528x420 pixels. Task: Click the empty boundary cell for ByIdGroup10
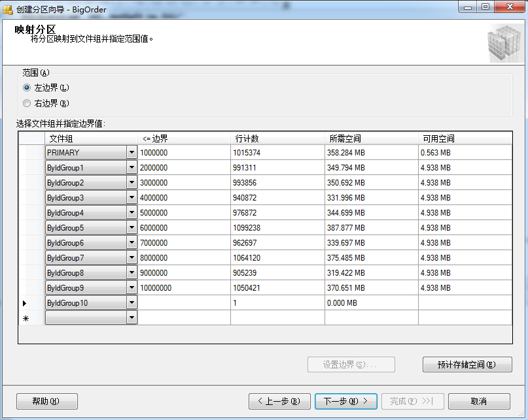click(x=184, y=303)
